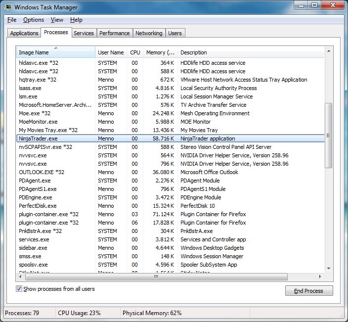
Task: Select the sidebar.exe process
Action: tap(171, 248)
